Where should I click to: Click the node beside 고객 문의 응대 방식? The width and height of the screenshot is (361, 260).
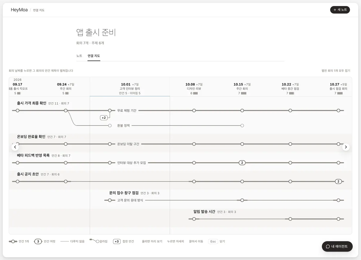click(x=110, y=200)
